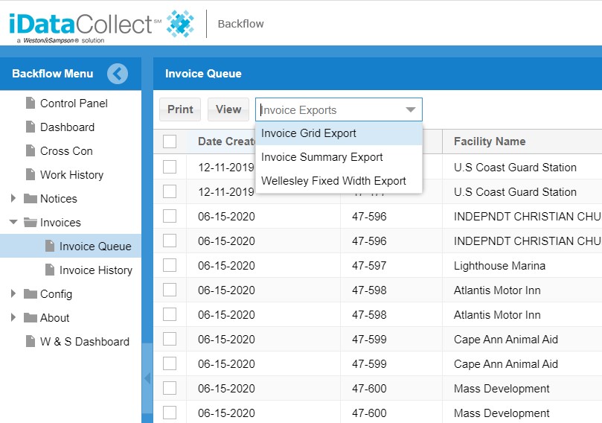The width and height of the screenshot is (602, 423).
Task: Click the Cross Con page icon
Action: (x=31, y=150)
